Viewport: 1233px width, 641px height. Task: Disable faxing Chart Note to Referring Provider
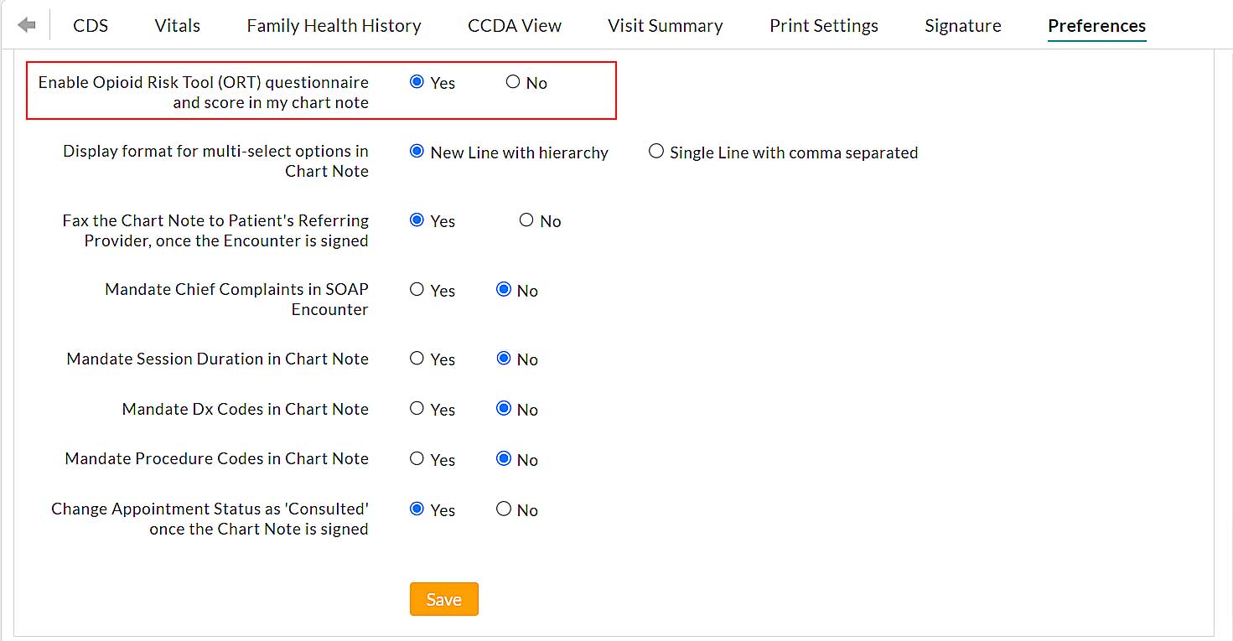(x=526, y=220)
